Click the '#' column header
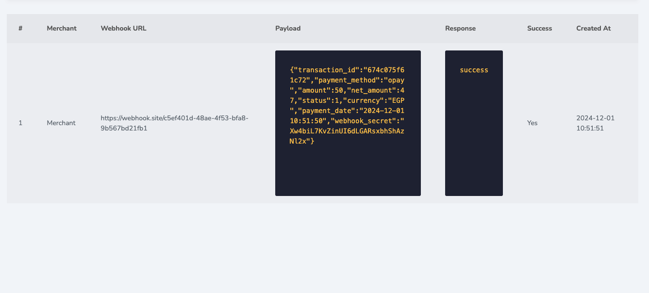Viewport: 649px width, 293px height. (20, 29)
